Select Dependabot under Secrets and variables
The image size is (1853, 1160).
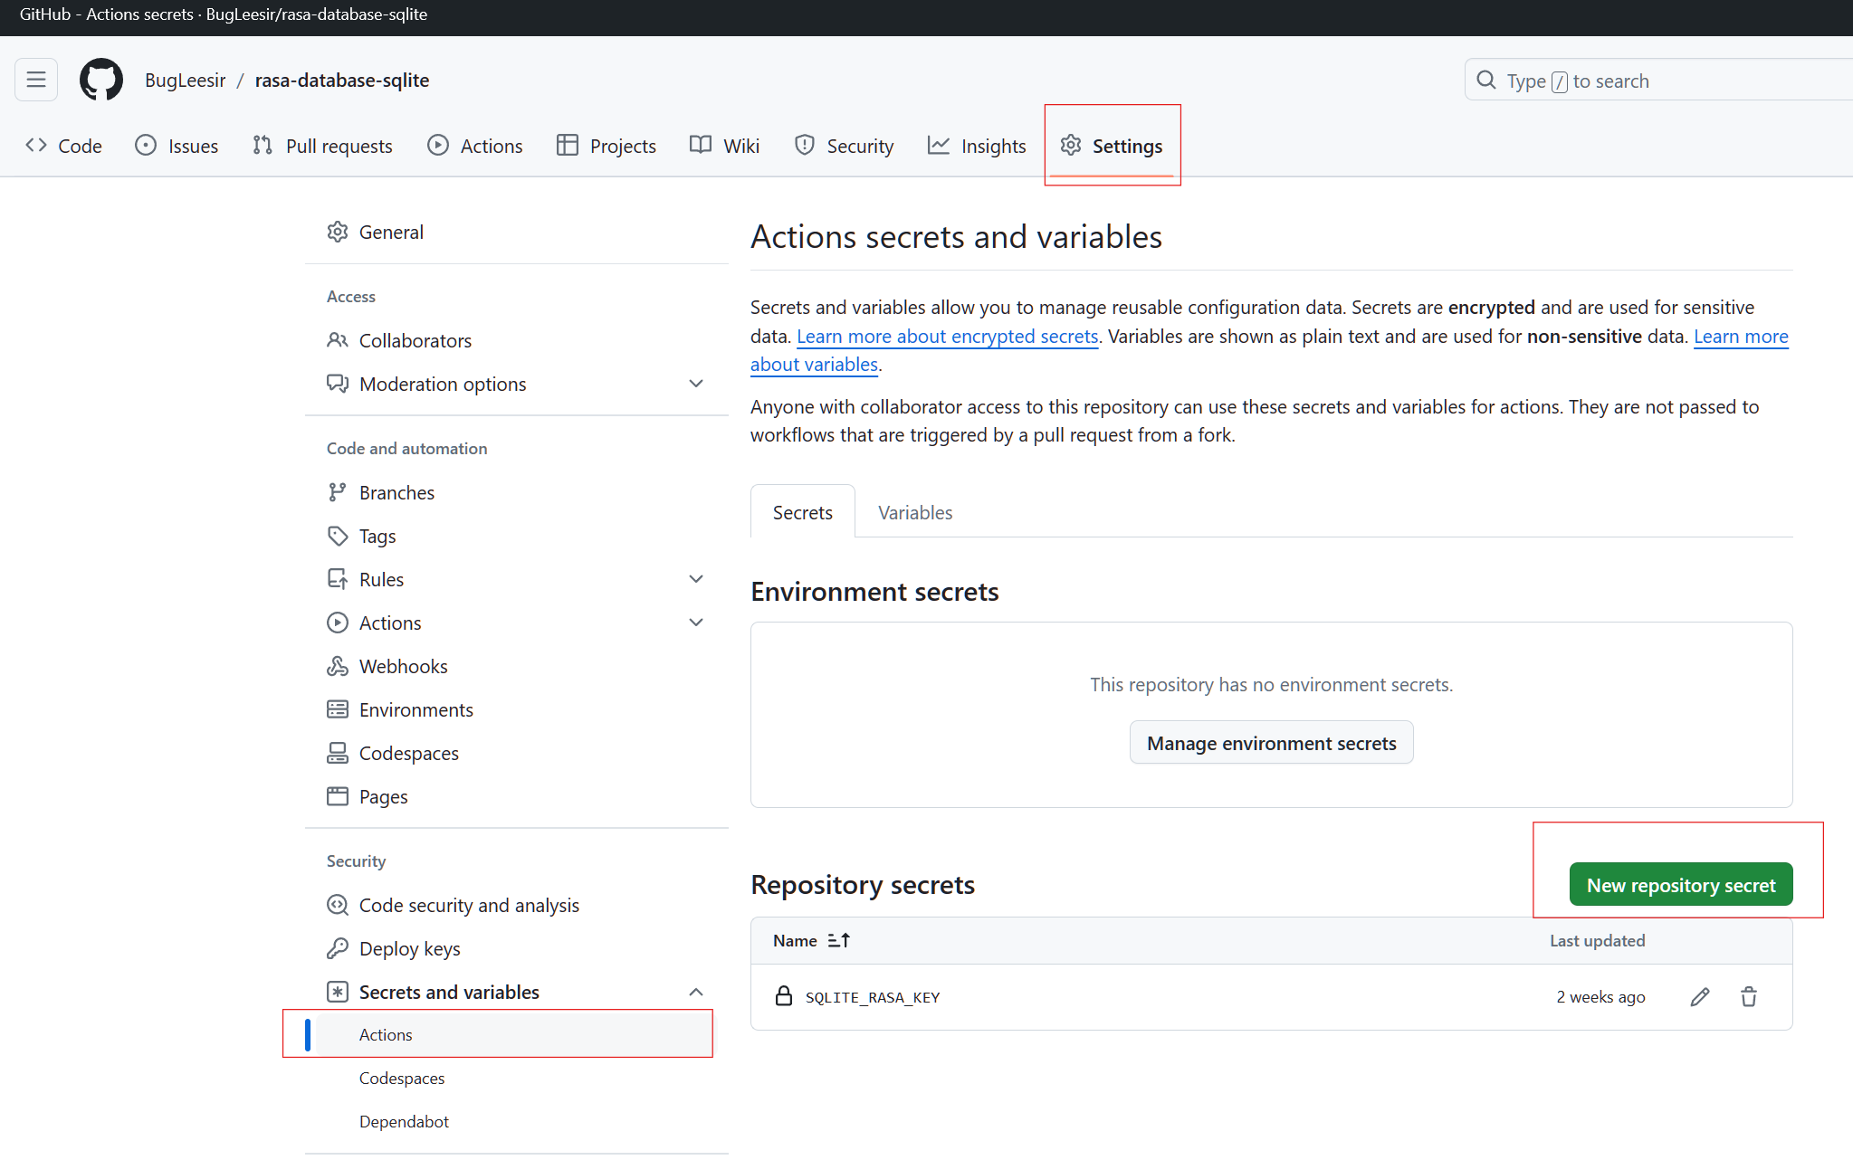point(404,1121)
